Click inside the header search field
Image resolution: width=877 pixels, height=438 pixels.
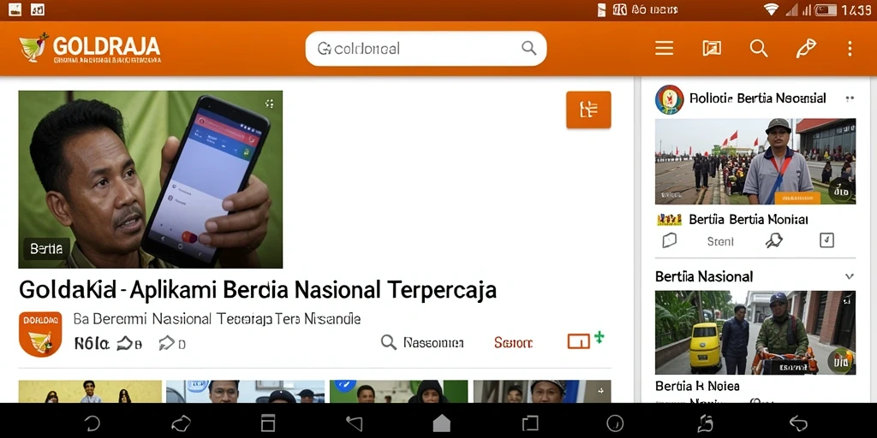426,49
